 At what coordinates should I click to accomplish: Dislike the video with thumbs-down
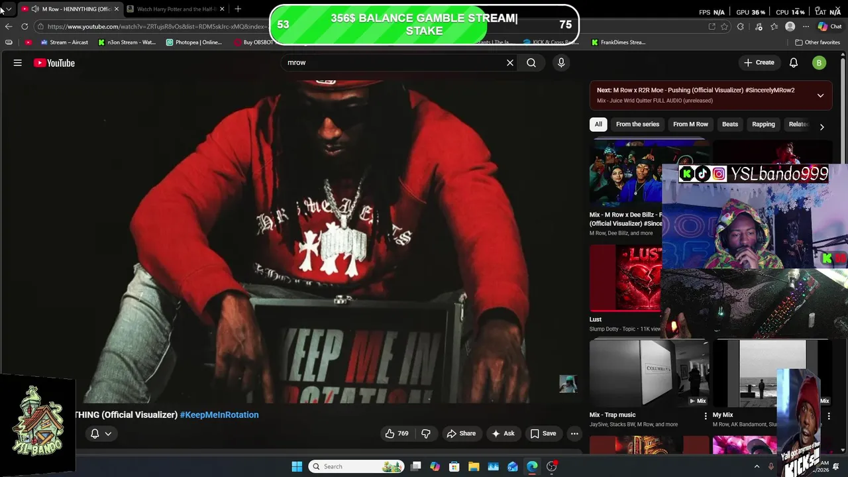[426, 433]
